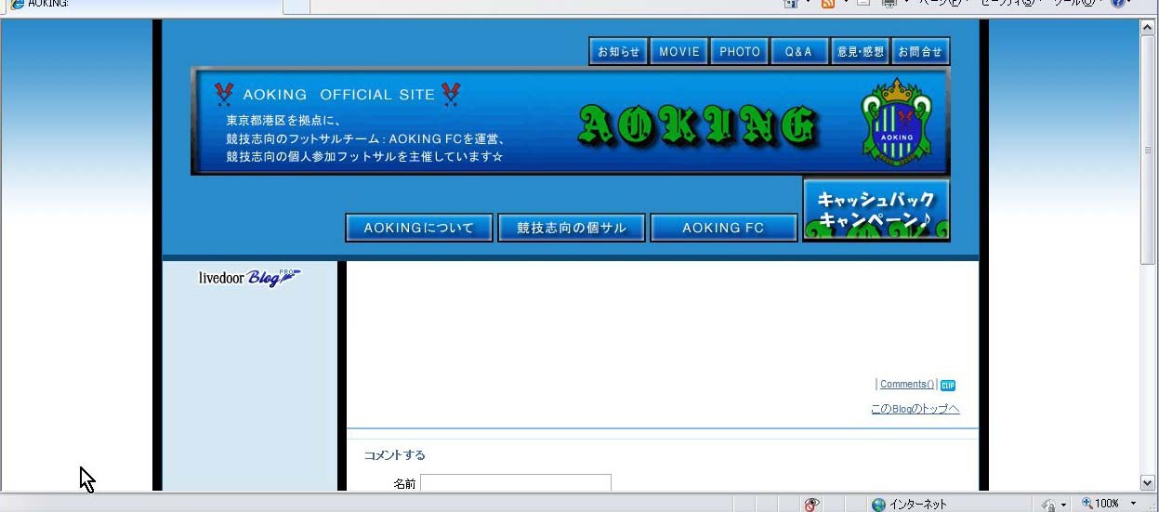Open the お知らせ navigation tab
1159x512 pixels.
click(618, 51)
